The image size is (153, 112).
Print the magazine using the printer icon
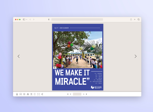pos(28,94)
